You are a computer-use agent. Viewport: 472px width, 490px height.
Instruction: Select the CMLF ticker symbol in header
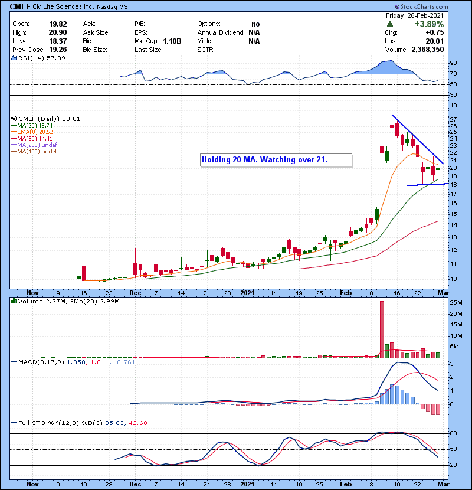20,6
